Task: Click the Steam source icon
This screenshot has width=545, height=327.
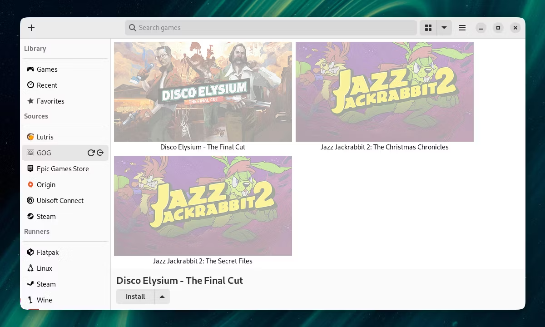Action: coord(30,216)
